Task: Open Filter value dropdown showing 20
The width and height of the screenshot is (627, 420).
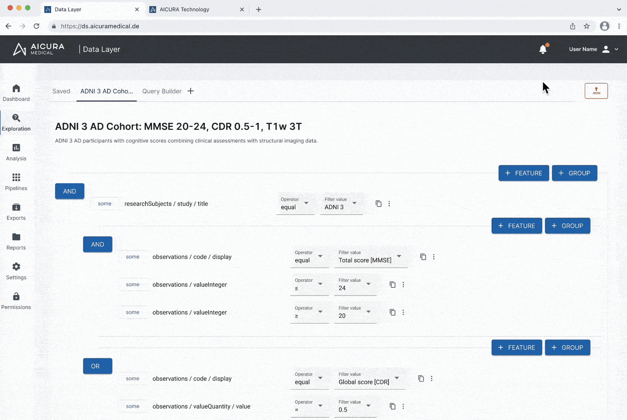Action: click(x=355, y=313)
